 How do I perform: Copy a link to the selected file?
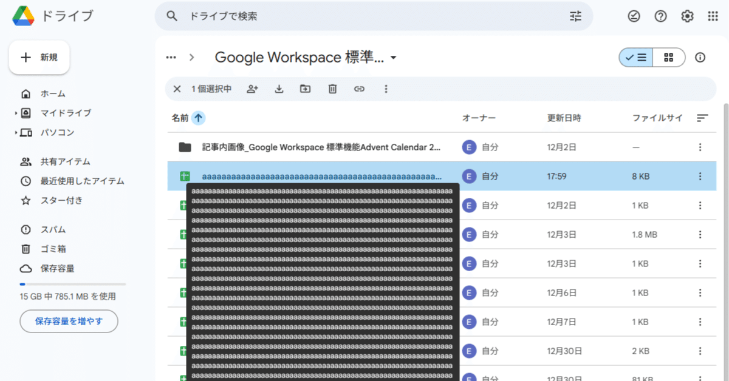(x=358, y=89)
